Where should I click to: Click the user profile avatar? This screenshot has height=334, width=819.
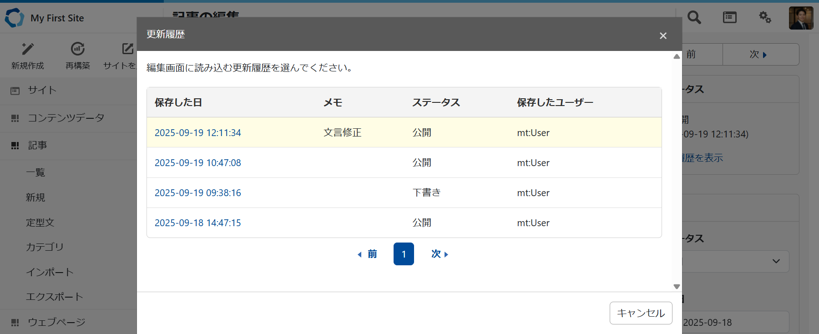(801, 18)
